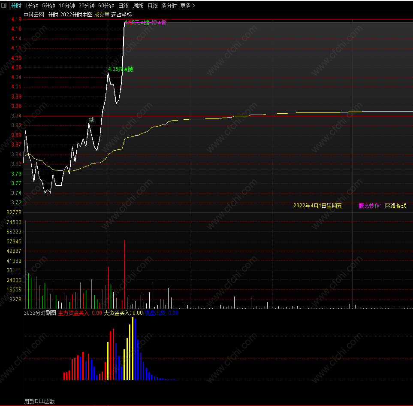
Task: Click the 博★板 magenta marker at top
Action: 159,22
